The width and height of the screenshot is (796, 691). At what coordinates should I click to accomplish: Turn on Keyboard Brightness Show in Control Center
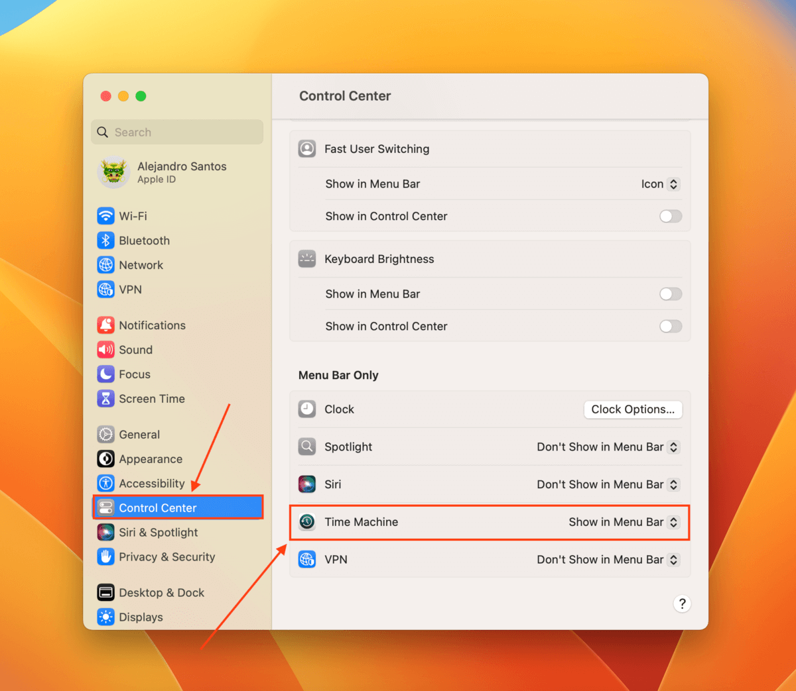670,326
